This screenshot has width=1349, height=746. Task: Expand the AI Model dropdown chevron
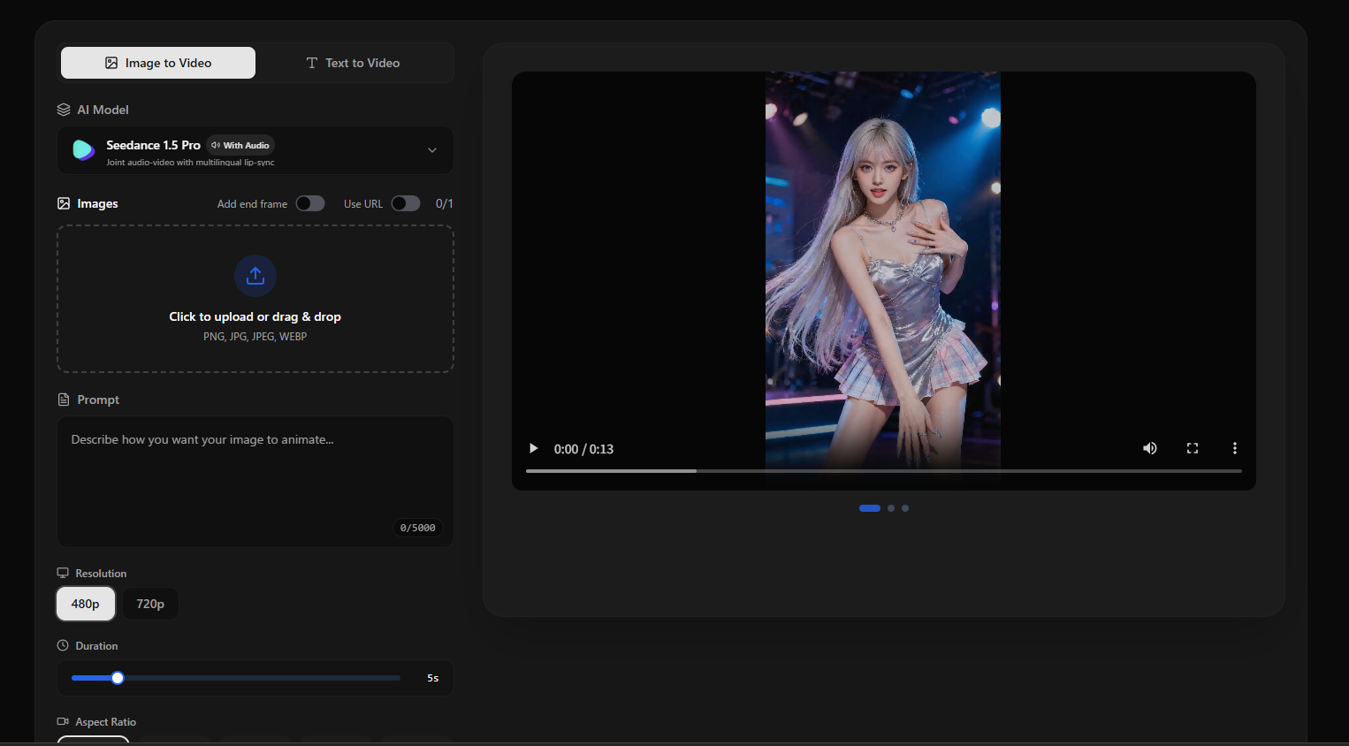tap(432, 150)
